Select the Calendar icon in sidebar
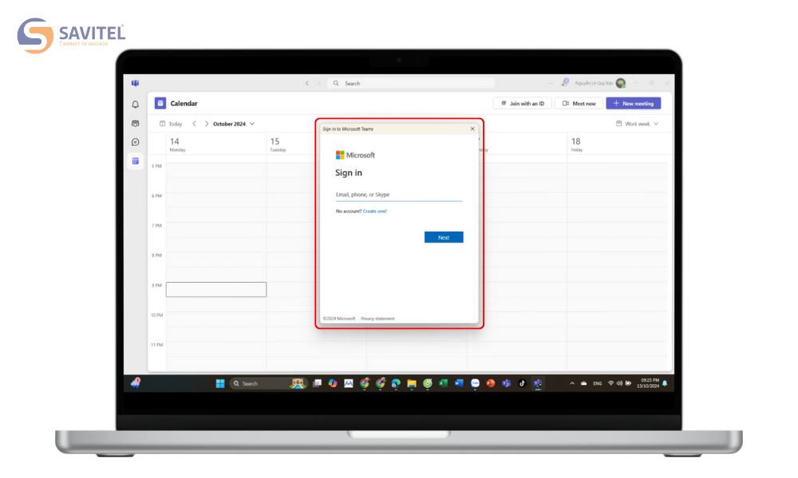 point(136,161)
